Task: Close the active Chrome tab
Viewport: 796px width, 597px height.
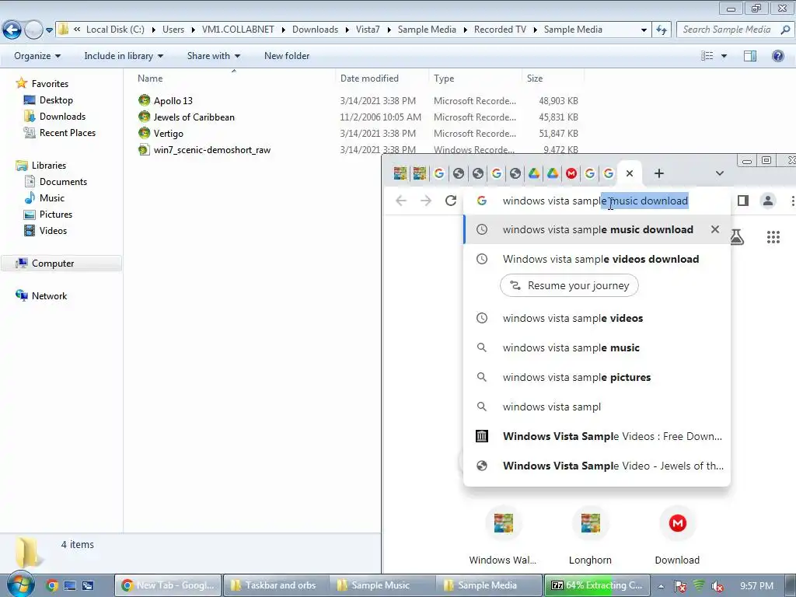Action: coord(630,173)
